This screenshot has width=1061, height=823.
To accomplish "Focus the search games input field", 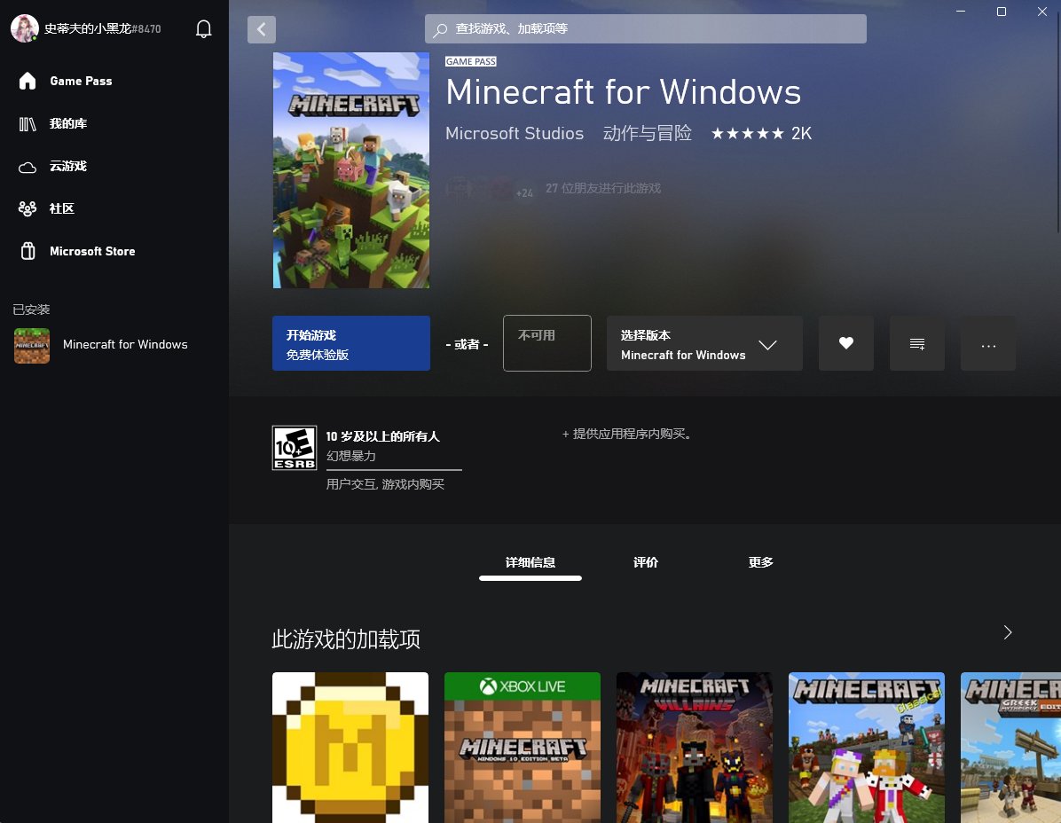I will point(646,29).
